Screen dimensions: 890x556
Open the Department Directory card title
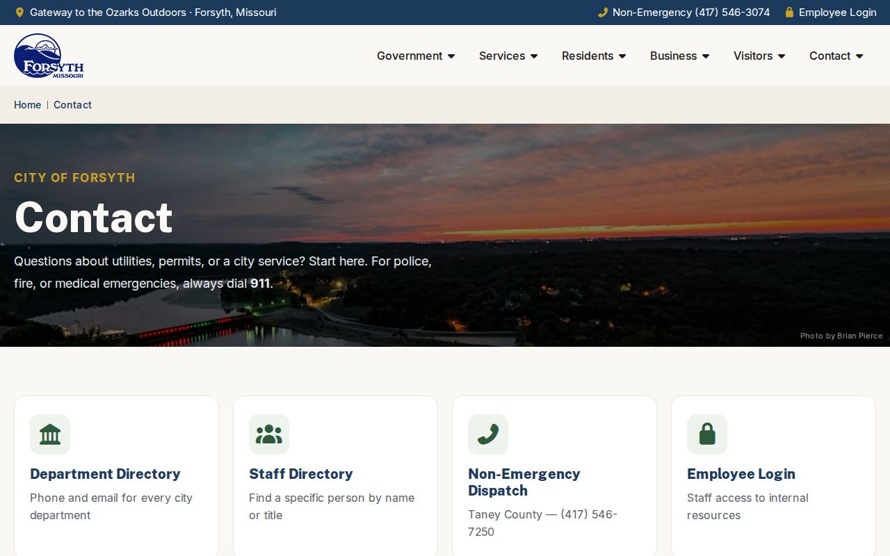105,474
